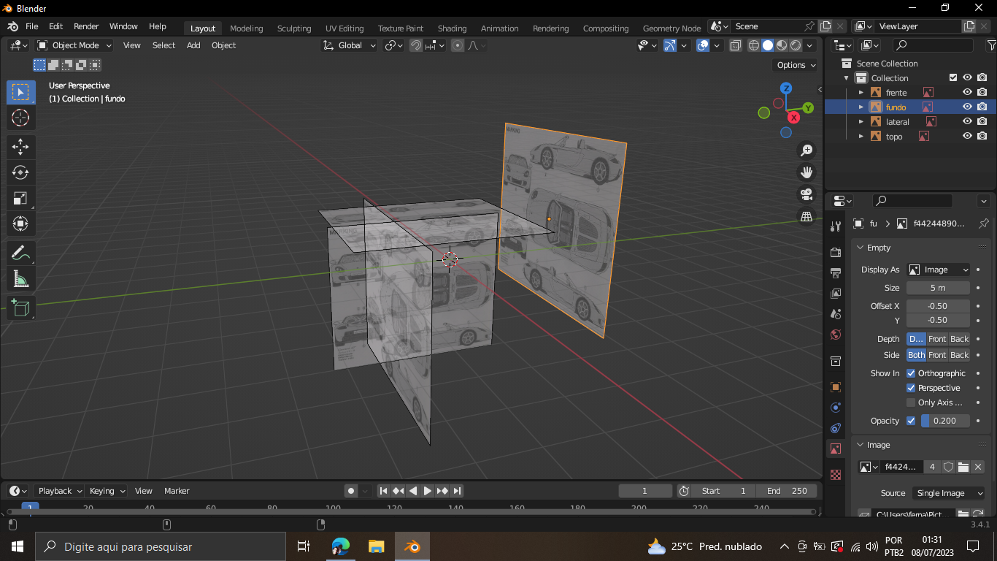This screenshot has width=997, height=561.
Task: Click the viewport zoom magnifier icon
Action: [x=807, y=150]
